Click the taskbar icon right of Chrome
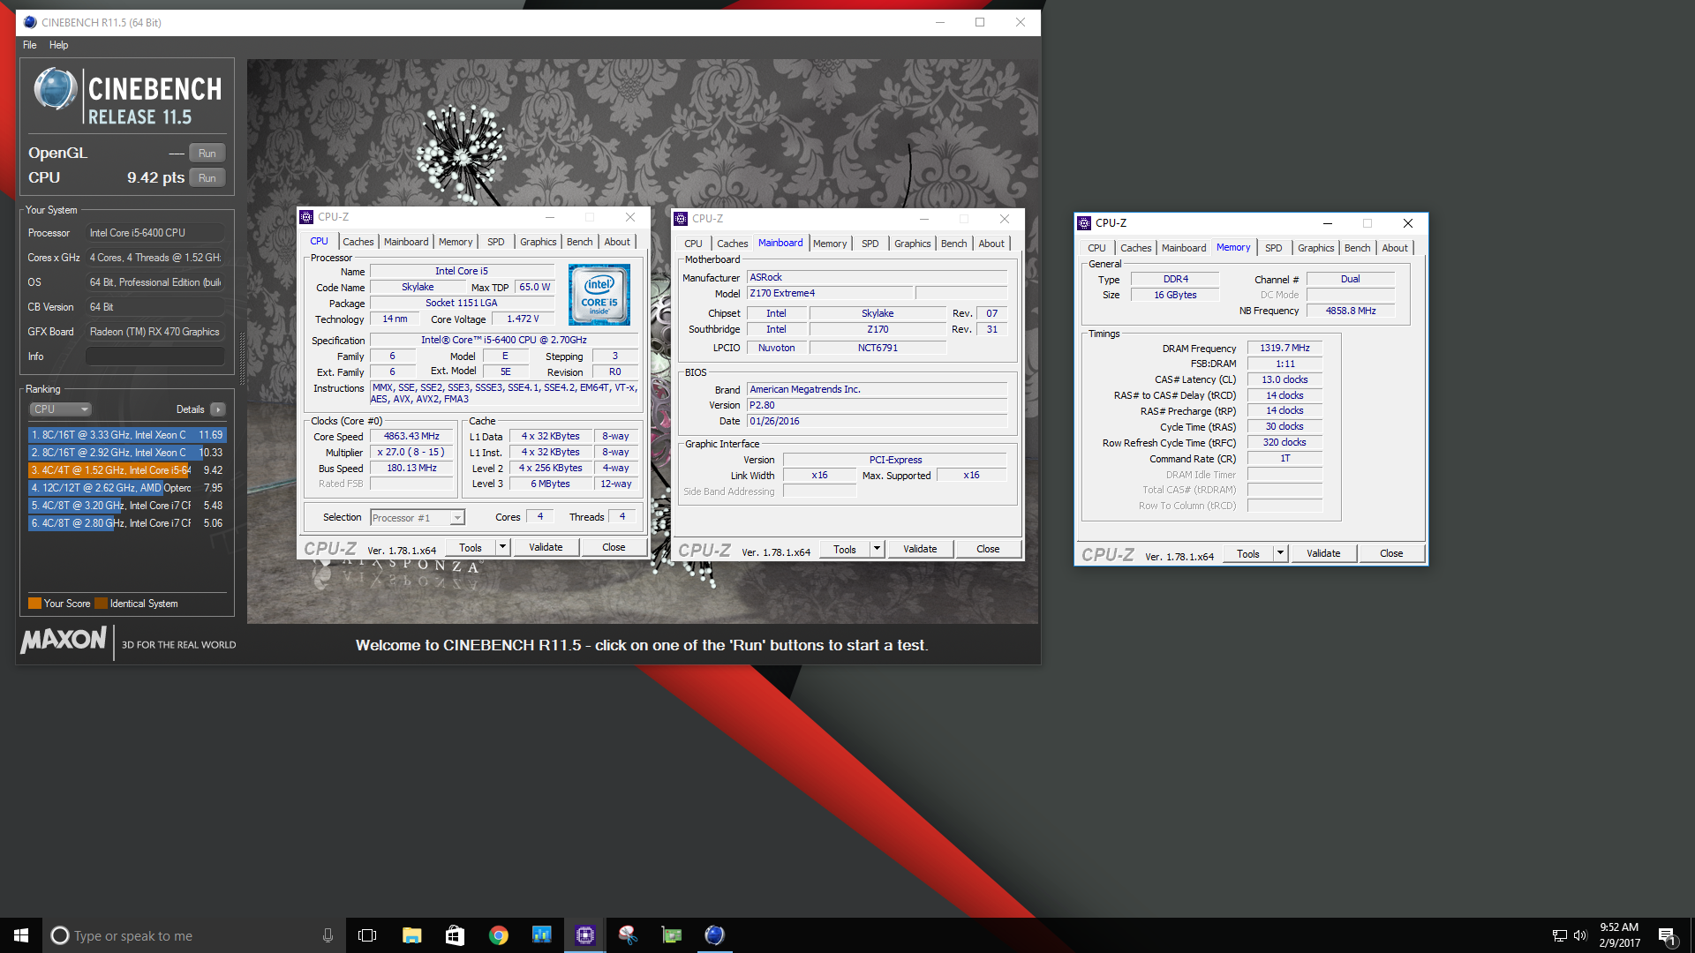This screenshot has height=953, width=1695. pyautogui.click(x=541, y=935)
